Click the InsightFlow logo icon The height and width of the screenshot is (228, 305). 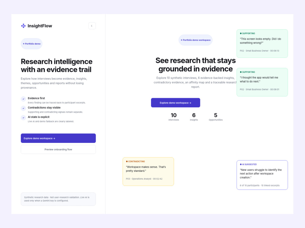tap(23, 26)
